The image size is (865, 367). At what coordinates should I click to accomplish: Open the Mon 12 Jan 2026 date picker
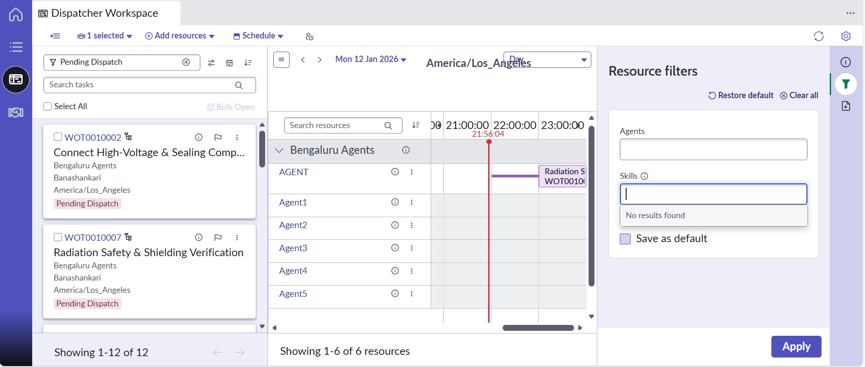pyautogui.click(x=371, y=59)
